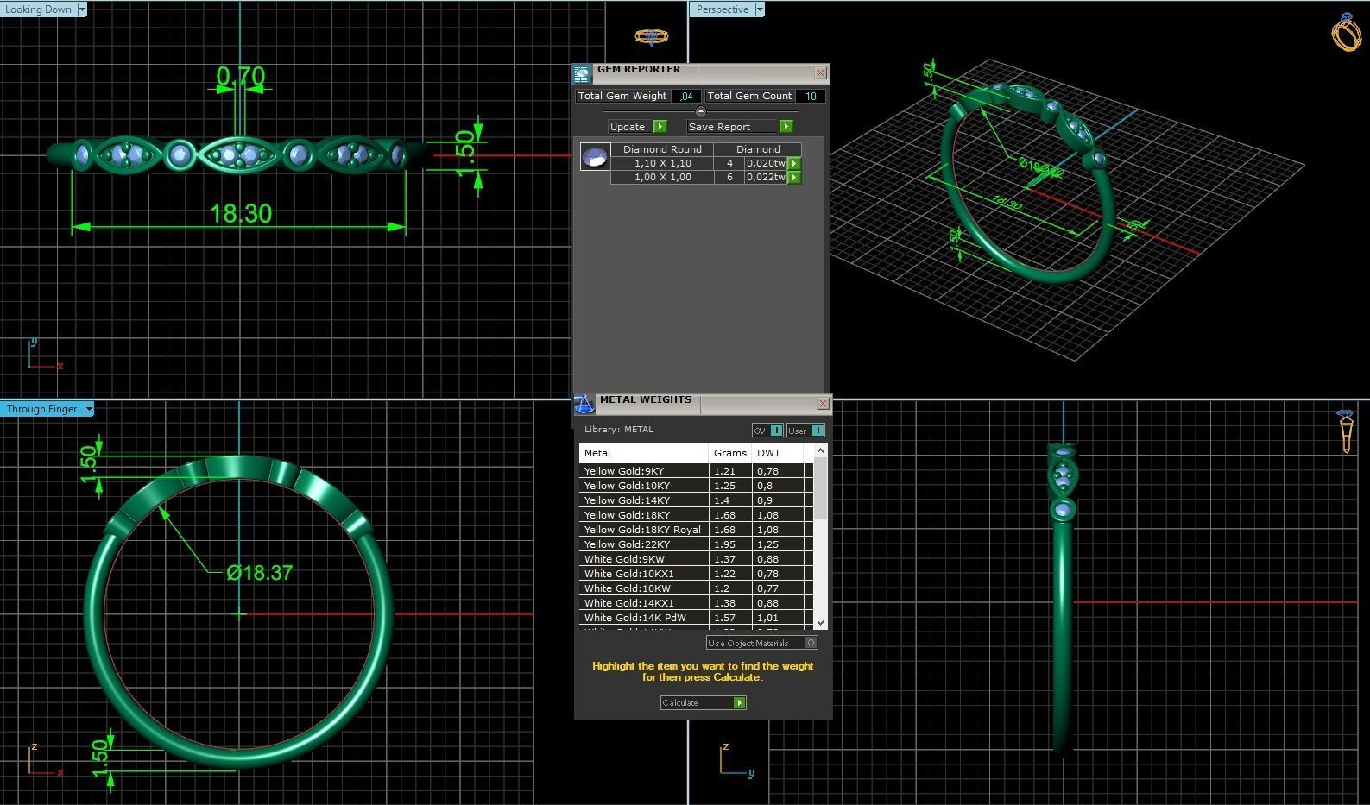Screen dimensions: 1370x805
Task: Click the DWT column header
Action: 779,453
